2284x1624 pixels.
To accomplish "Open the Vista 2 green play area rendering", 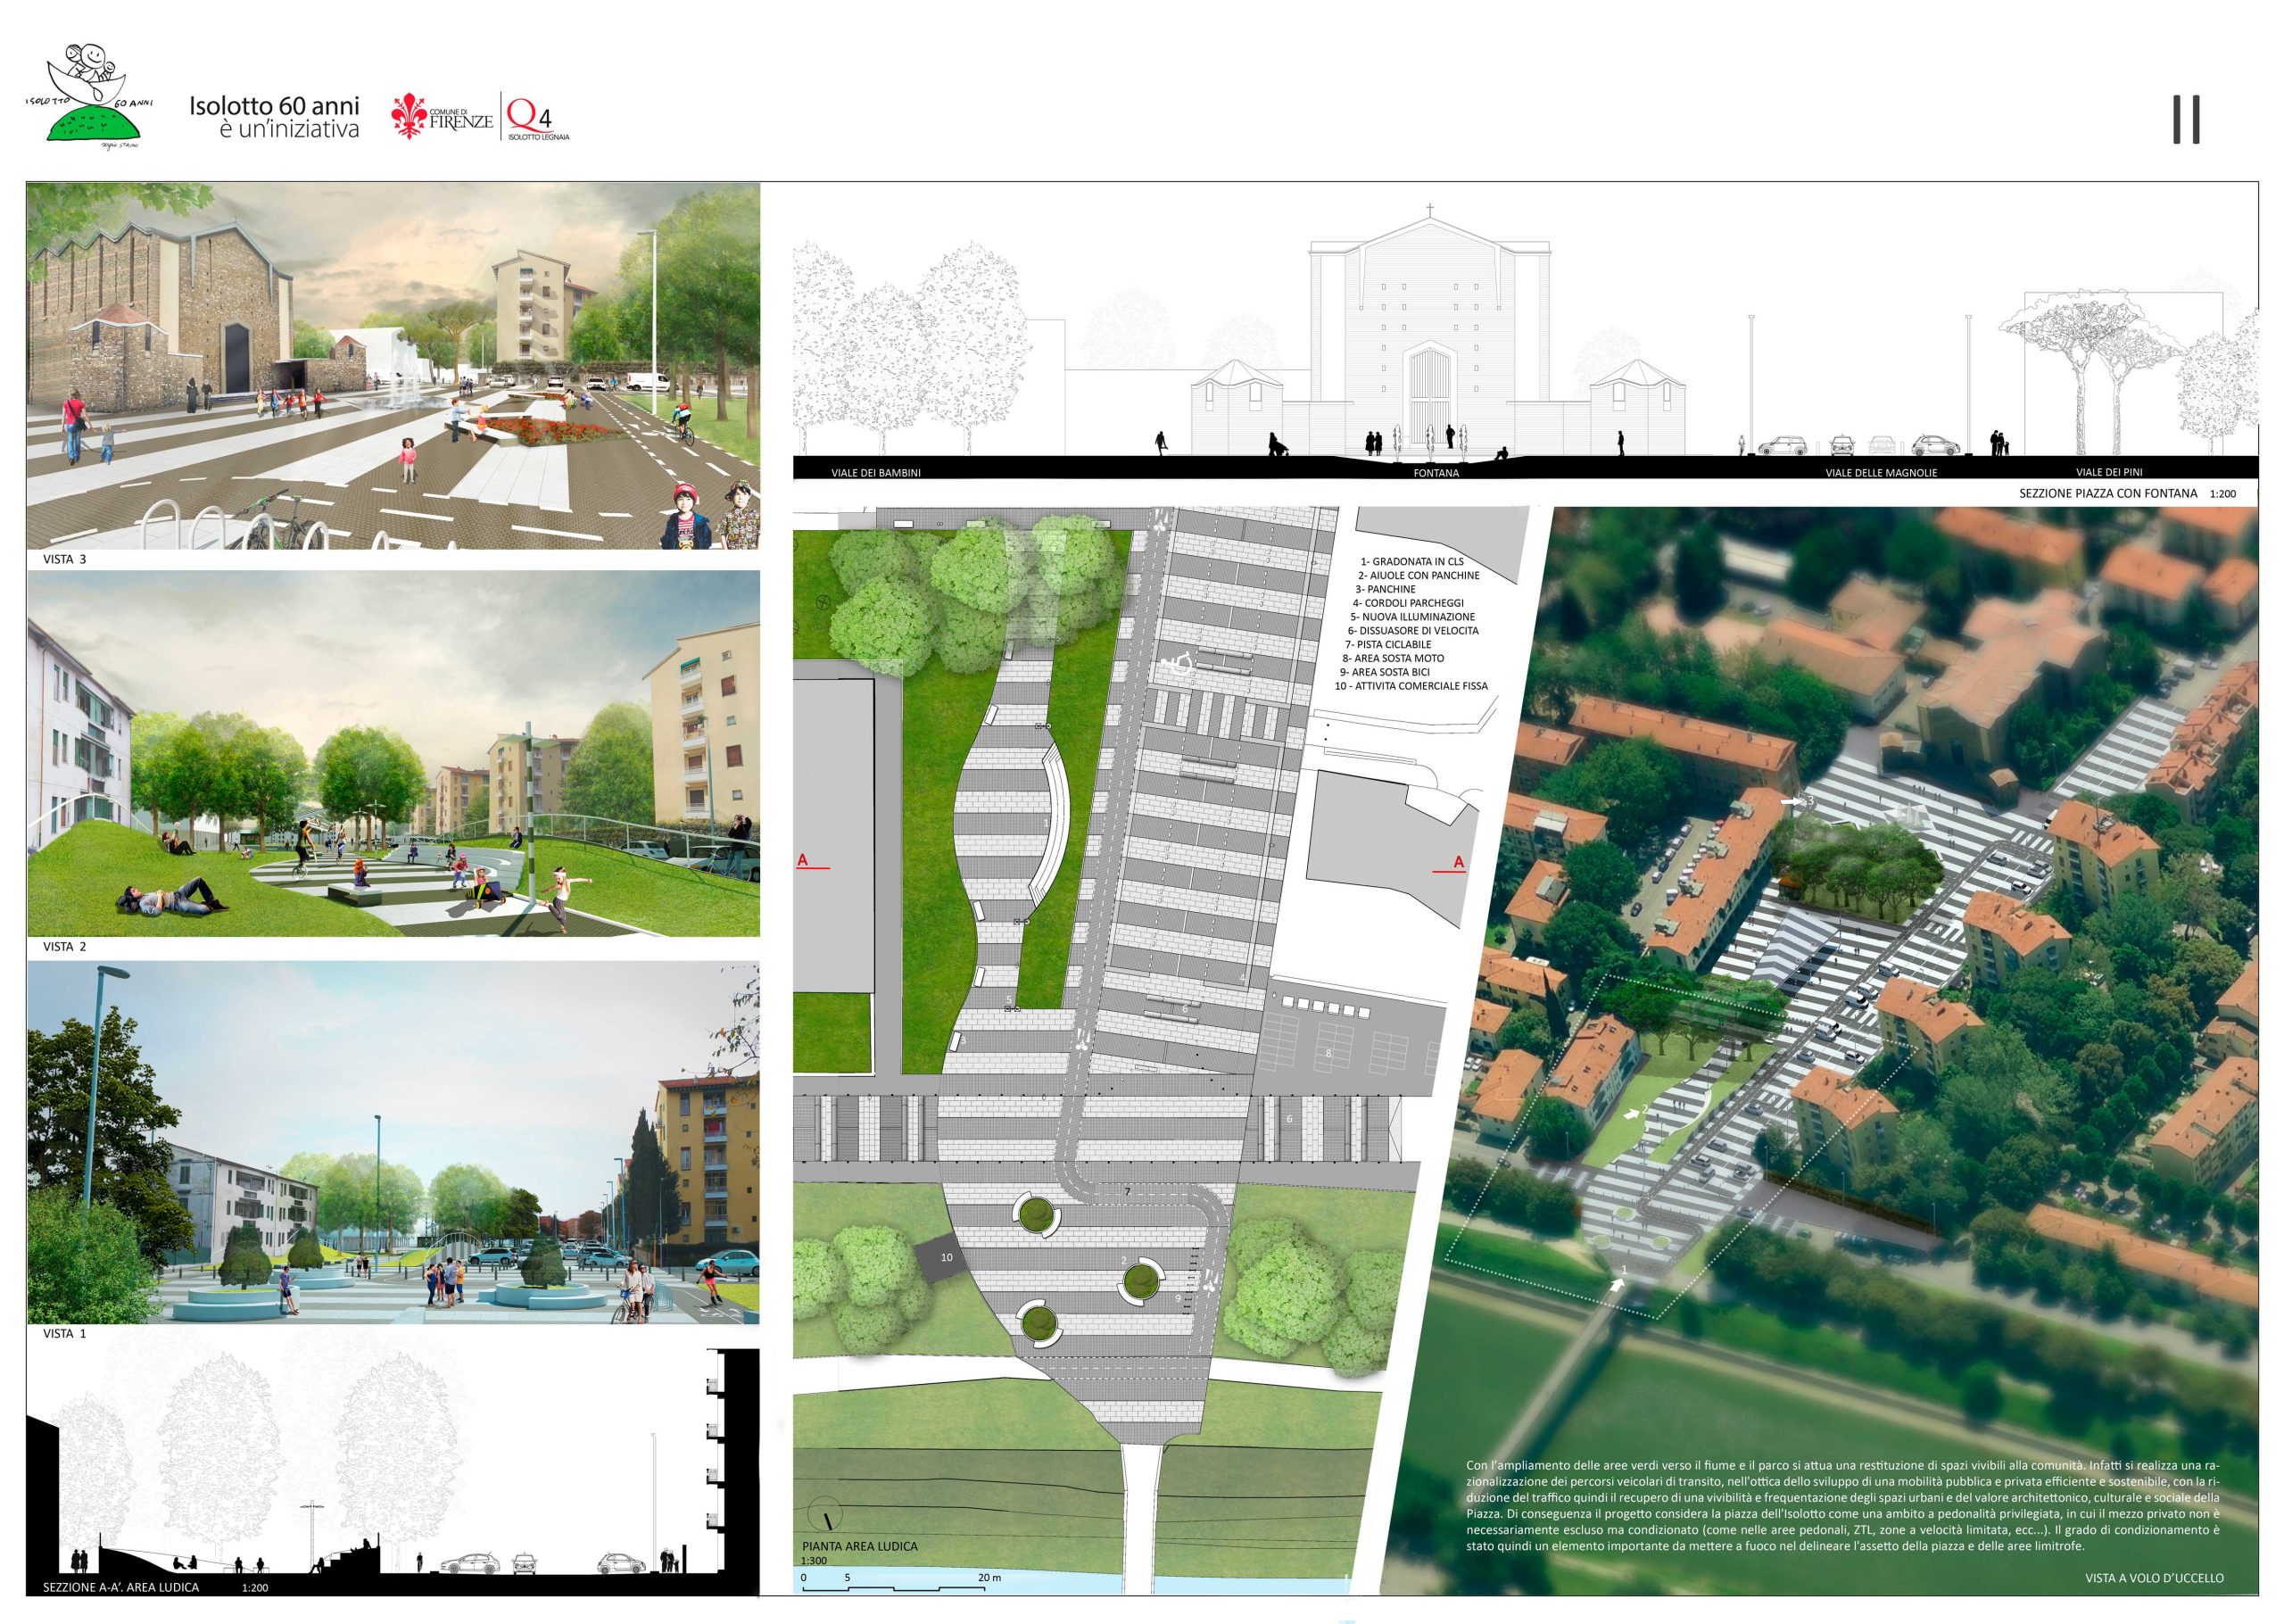I will 393,753.
